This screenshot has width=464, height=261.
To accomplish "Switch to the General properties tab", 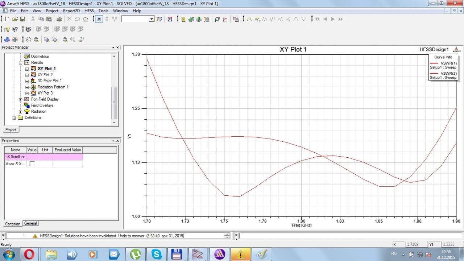I will (30, 223).
